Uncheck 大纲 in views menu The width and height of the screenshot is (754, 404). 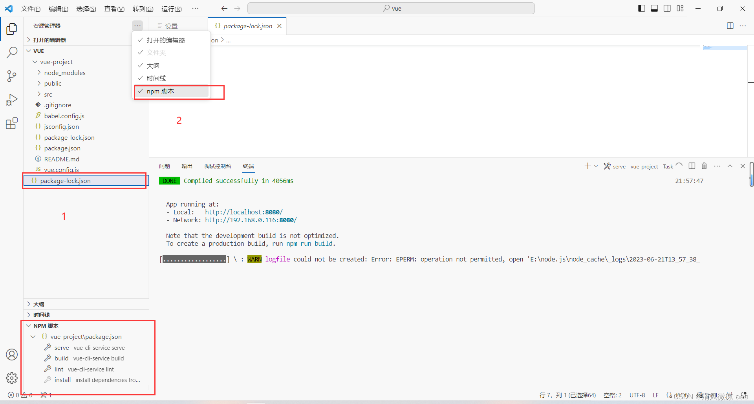171,66
